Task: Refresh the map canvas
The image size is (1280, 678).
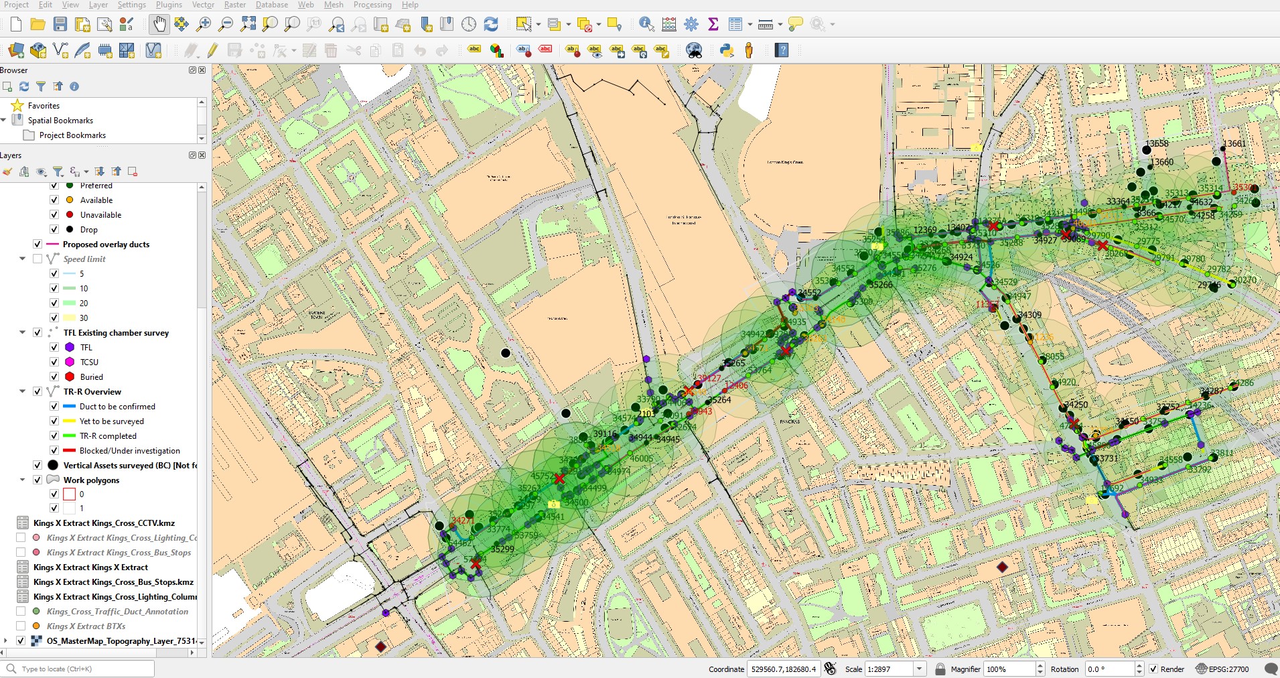Action: [x=492, y=23]
